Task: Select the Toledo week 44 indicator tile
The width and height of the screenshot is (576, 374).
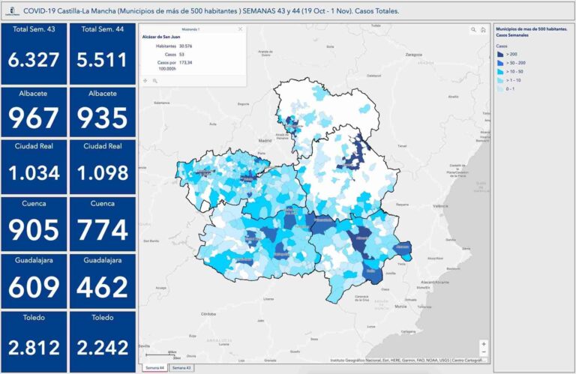Action: click(102, 341)
